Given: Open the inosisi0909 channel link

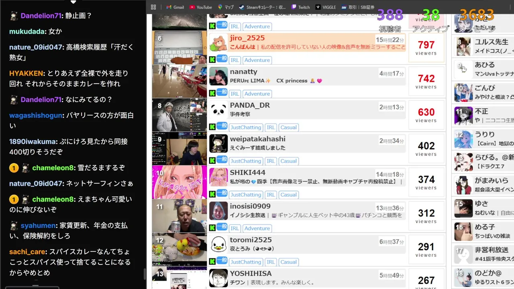Looking at the screenshot, I should pyautogui.click(x=250, y=206).
